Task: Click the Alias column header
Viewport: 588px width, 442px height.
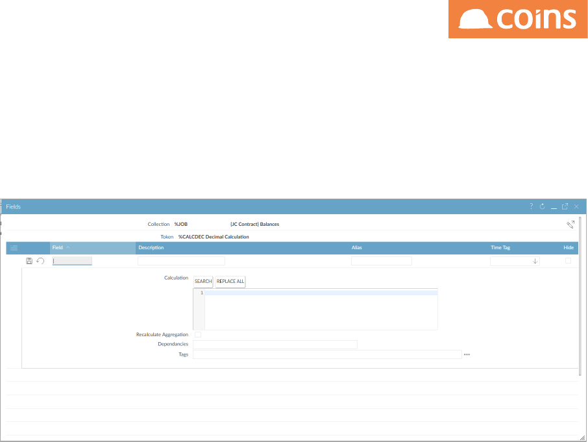Action: pos(356,248)
